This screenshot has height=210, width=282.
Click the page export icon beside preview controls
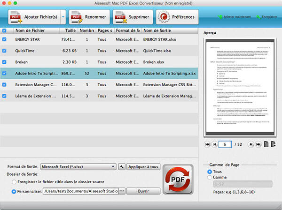click(273, 144)
